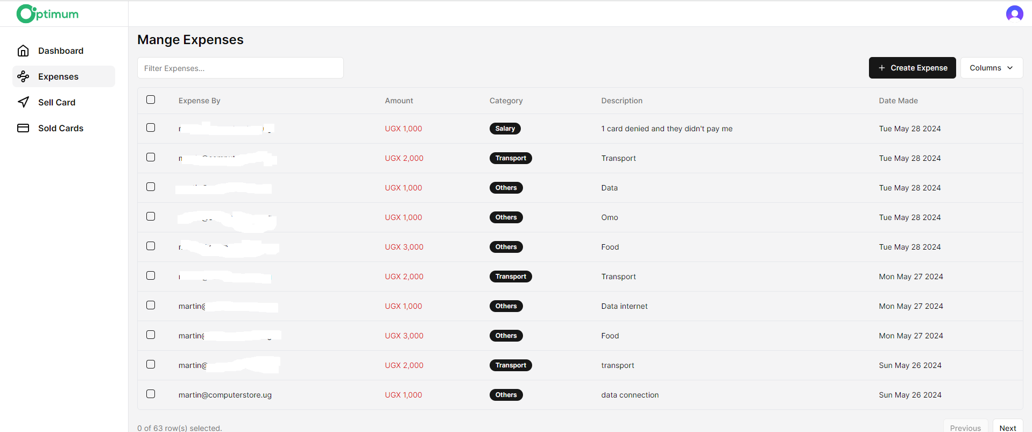Click the Previous page button
This screenshot has width=1032, height=432.
pyautogui.click(x=965, y=428)
